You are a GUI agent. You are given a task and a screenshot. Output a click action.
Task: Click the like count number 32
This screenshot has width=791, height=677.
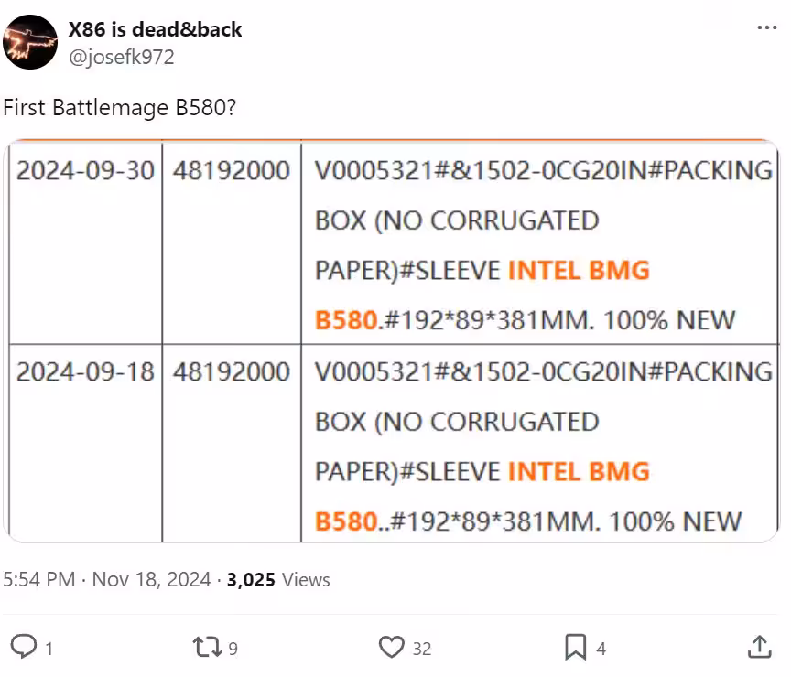422,649
